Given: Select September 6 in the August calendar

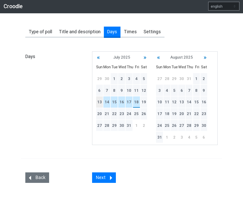Looking at the screenshot, I should 204,137.
